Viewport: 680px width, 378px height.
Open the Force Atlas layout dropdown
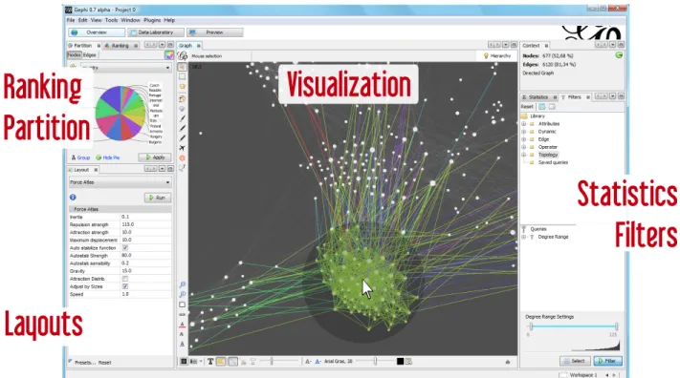click(121, 182)
